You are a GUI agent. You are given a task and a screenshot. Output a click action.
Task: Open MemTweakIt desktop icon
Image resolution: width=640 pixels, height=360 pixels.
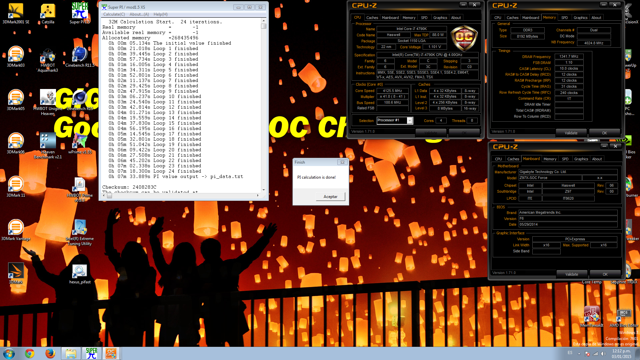coord(592,317)
